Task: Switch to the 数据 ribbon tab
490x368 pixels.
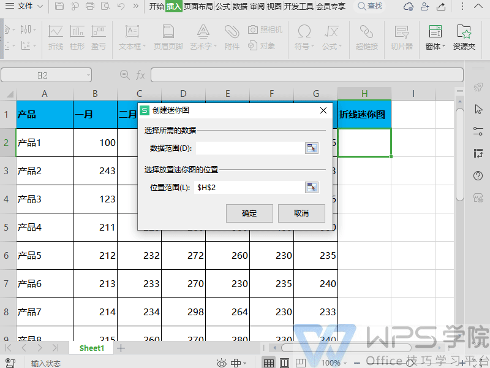Action: pyautogui.click(x=240, y=6)
